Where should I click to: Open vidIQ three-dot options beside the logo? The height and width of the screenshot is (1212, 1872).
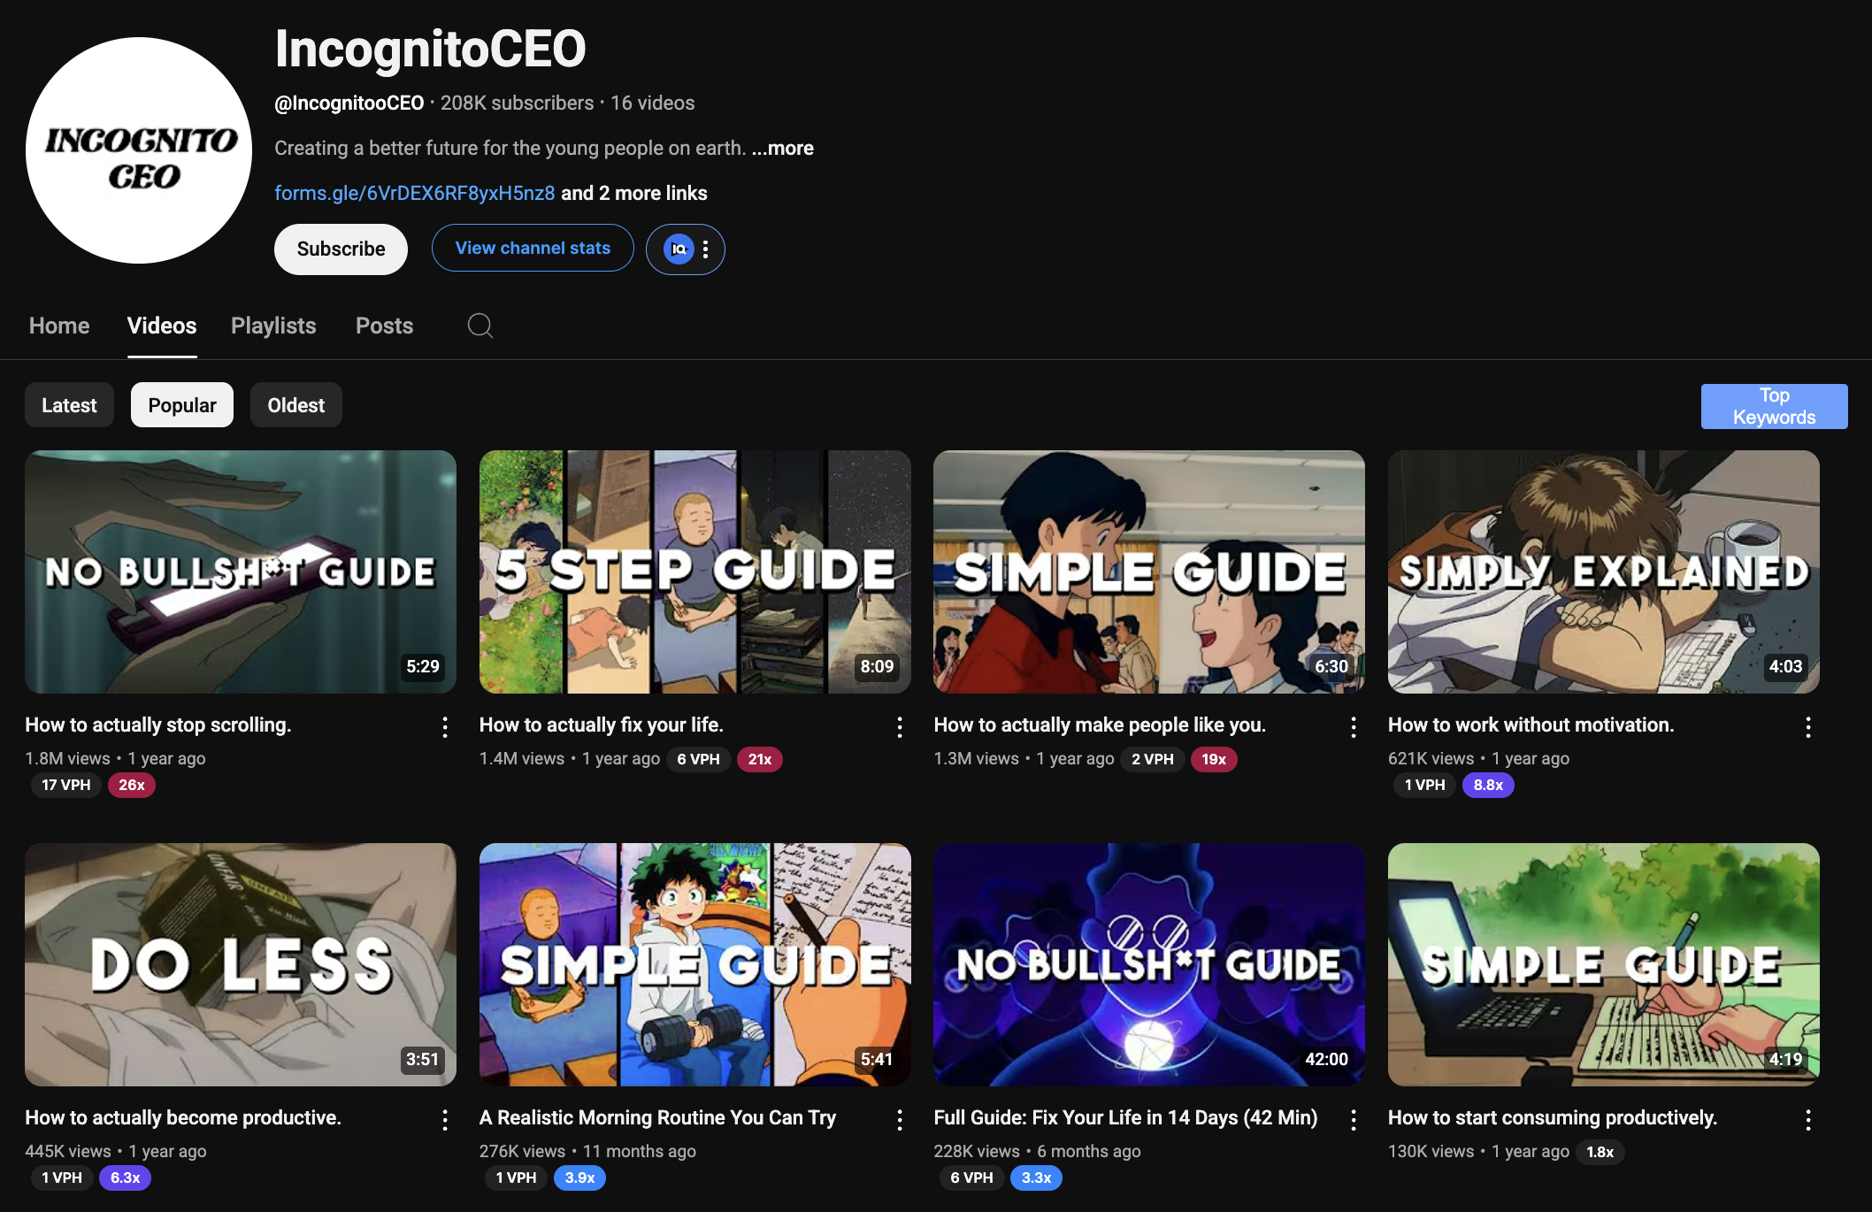pos(705,249)
